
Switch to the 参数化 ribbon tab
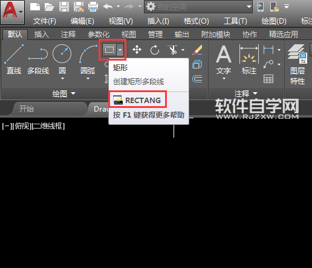click(99, 35)
